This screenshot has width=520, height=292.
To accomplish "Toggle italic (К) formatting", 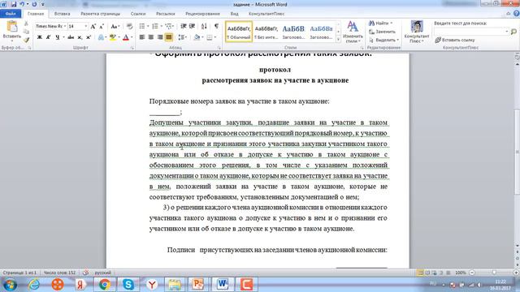I will pyautogui.click(x=48, y=37).
